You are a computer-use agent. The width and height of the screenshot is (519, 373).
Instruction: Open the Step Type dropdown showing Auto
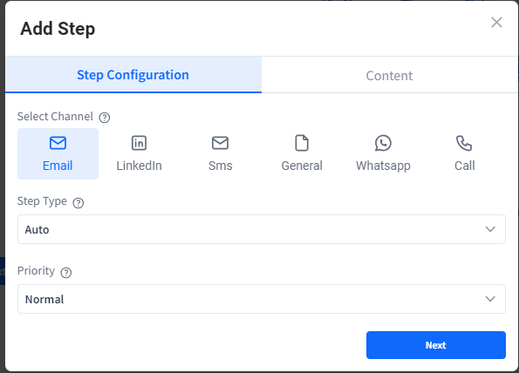pos(262,229)
